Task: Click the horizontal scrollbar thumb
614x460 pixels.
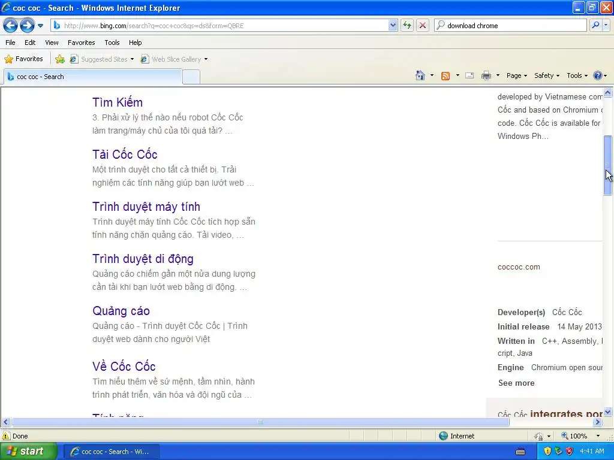Action: tap(260, 422)
